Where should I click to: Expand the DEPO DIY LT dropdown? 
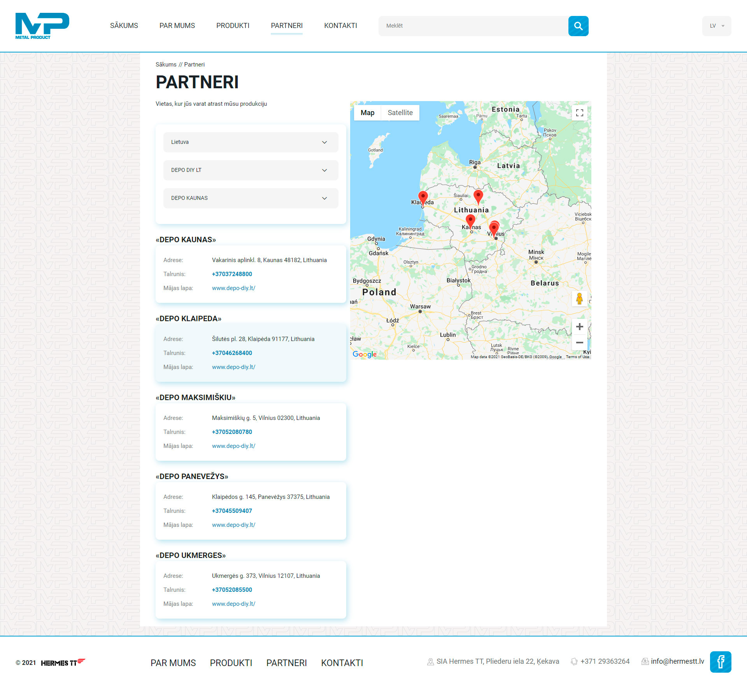coord(251,170)
